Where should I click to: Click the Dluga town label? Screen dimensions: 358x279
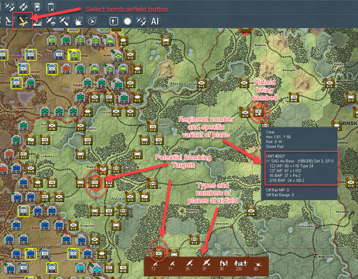238,255
